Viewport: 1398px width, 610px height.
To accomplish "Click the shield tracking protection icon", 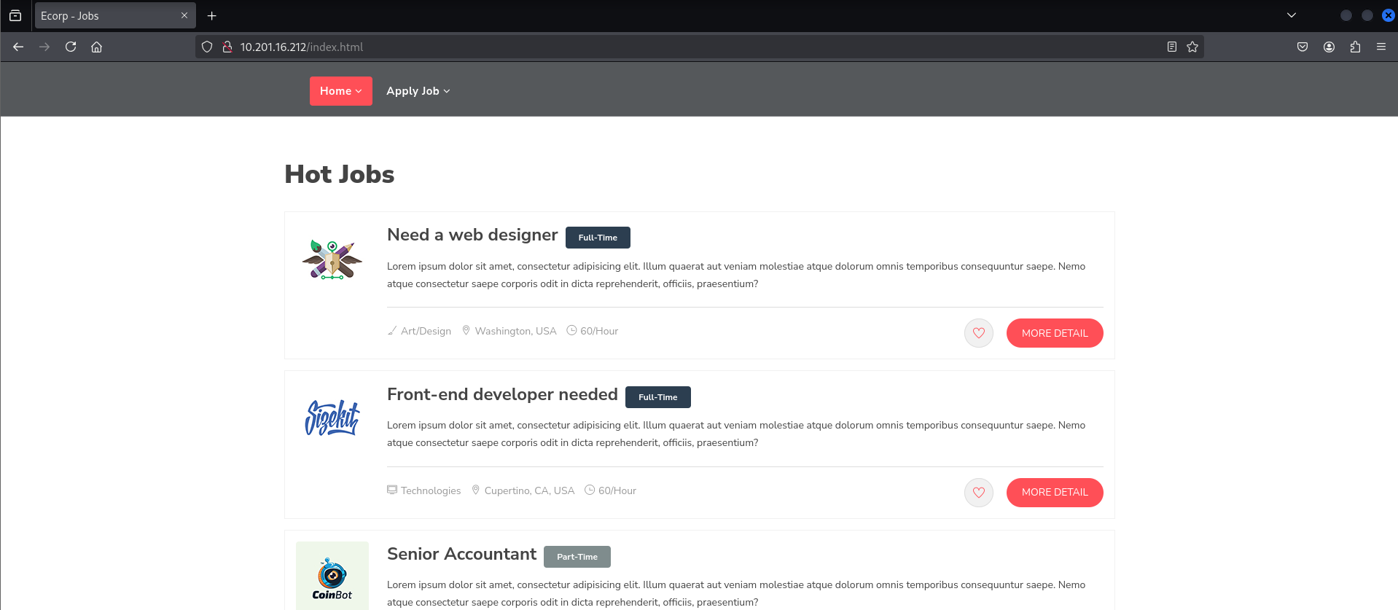I will [x=207, y=47].
